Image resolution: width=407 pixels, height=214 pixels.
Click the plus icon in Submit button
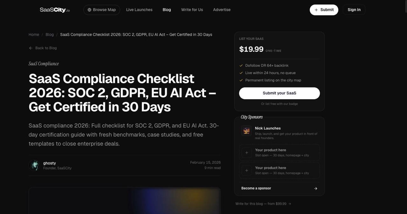coord(316,10)
